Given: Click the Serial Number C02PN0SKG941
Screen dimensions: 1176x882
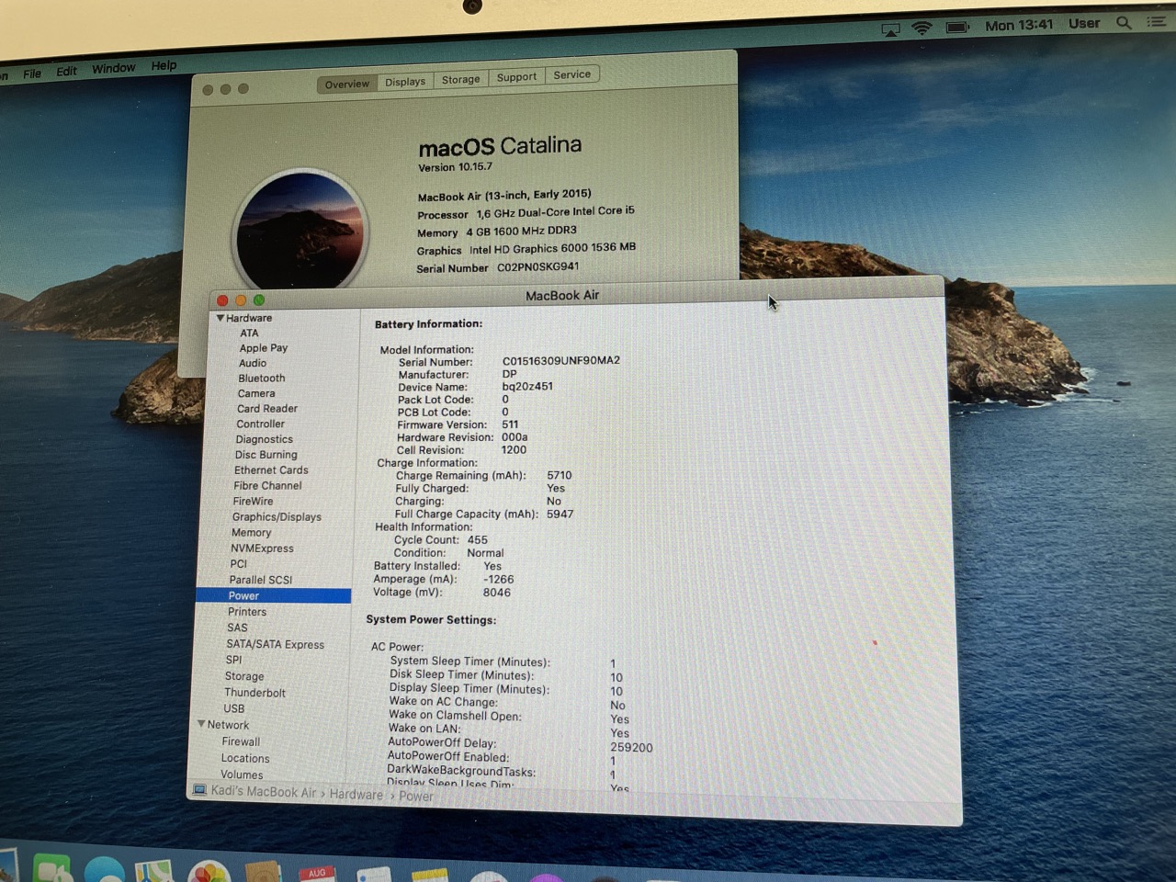Looking at the screenshot, I should [538, 266].
